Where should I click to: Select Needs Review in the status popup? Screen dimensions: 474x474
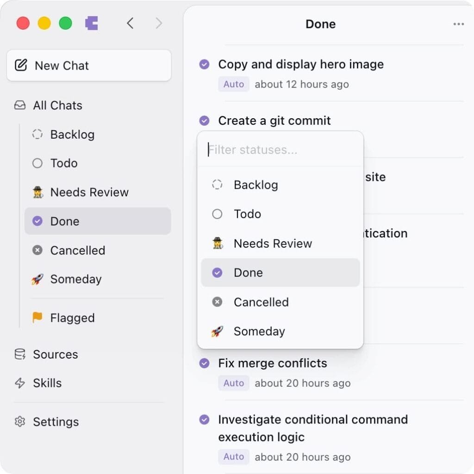click(x=272, y=243)
